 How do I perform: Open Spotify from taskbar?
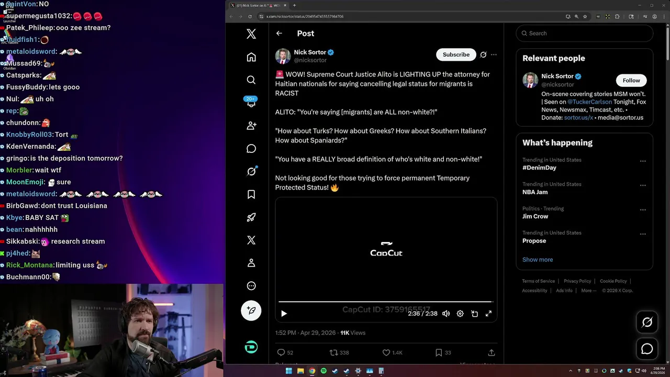click(x=323, y=371)
